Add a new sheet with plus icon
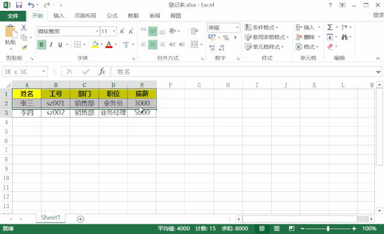This screenshot has height=234, width=384. click(81, 219)
